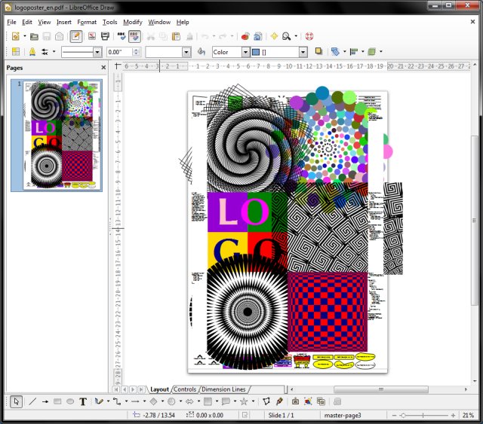The height and width of the screenshot is (424, 483).
Task: Open the line color dropdown
Action: click(186, 52)
